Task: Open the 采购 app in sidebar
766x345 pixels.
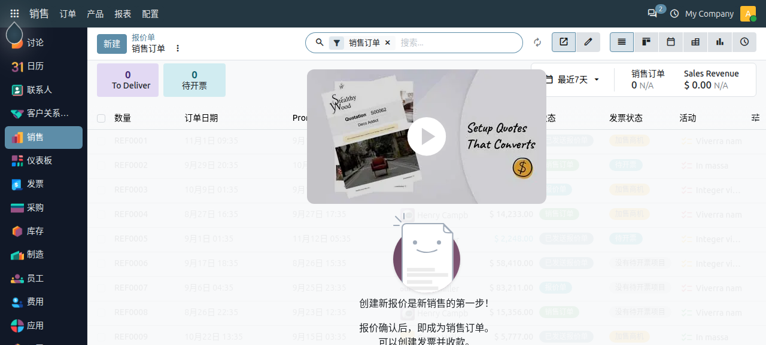Action: (44, 207)
